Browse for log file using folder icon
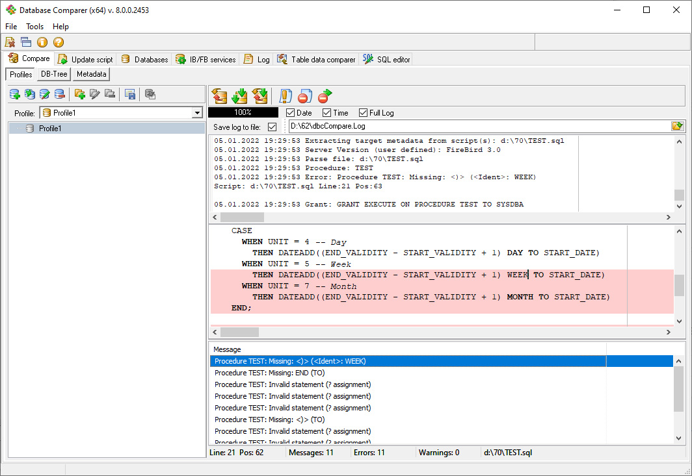The image size is (692, 476). 677,126
